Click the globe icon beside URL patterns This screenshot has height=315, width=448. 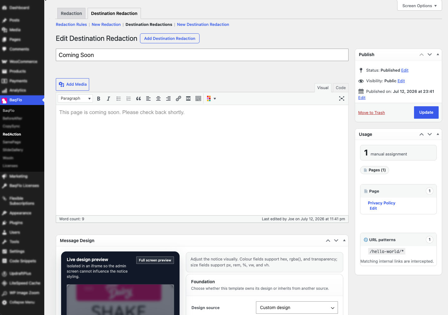coord(366,240)
